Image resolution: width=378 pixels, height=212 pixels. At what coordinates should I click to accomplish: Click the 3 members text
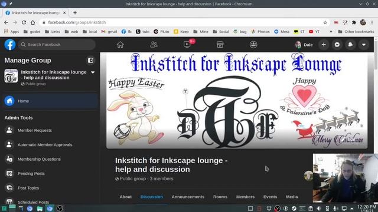tap(161, 178)
